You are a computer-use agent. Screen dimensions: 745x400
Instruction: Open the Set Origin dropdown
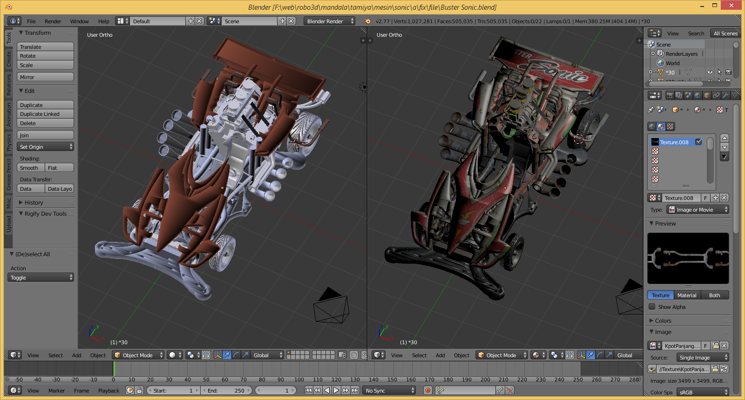click(46, 147)
